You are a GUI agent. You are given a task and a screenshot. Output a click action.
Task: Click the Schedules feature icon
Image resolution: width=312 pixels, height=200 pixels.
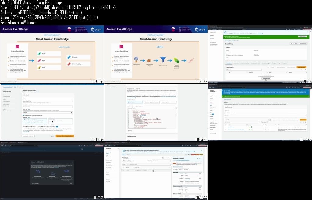pos(69,57)
